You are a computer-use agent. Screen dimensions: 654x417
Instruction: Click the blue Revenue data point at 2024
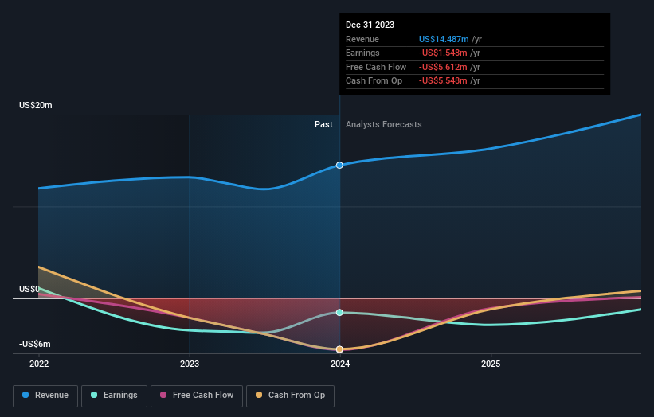click(339, 166)
